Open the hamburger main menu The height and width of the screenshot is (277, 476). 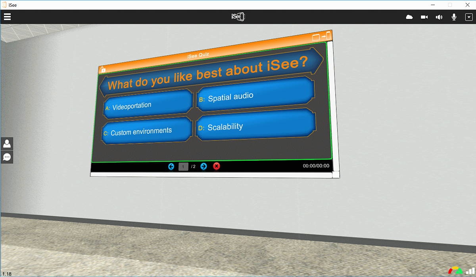coord(7,17)
